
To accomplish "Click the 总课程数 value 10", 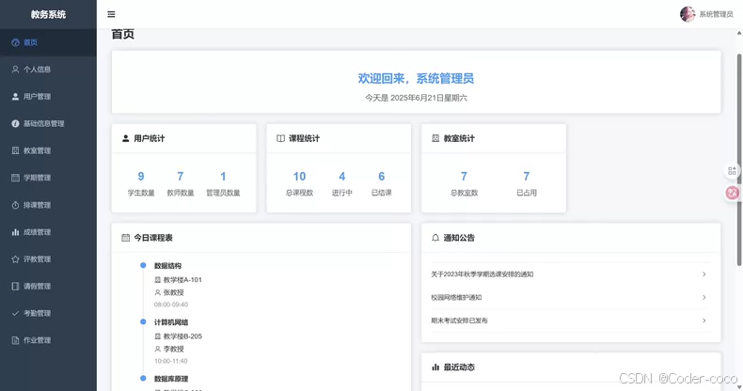I will click(299, 176).
